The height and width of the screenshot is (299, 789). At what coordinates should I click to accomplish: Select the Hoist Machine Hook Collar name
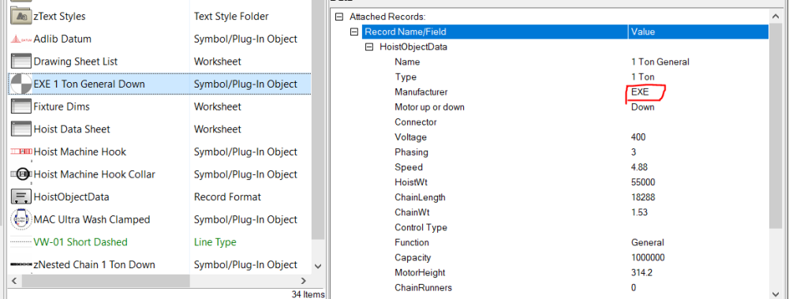pyautogui.click(x=94, y=174)
